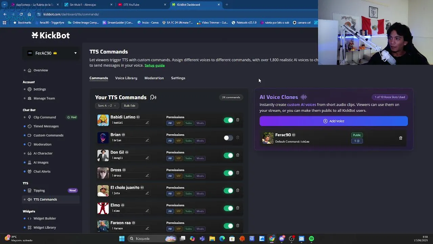Screen dimensions: 433x244
Task: Disable the Babidi Latino command toggle
Action: [x=228, y=120]
